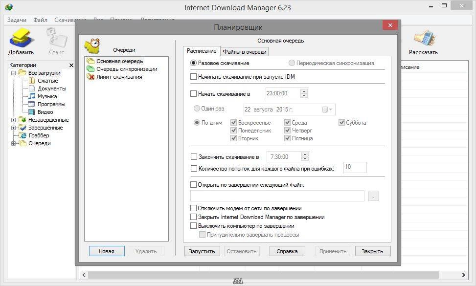Click the Музыка note icon

(x=32, y=96)
